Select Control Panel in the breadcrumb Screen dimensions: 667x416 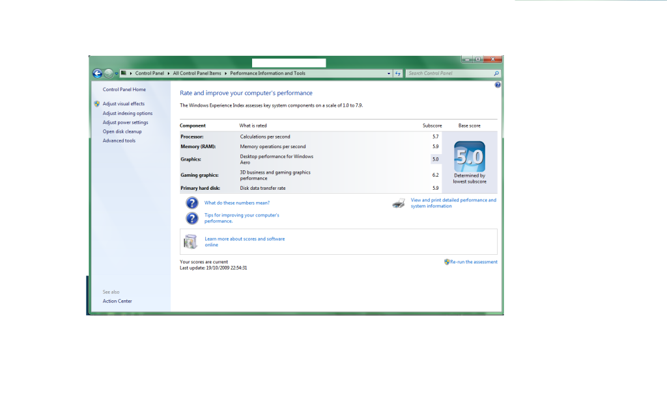pyautogui.click(x=149, y=73)
